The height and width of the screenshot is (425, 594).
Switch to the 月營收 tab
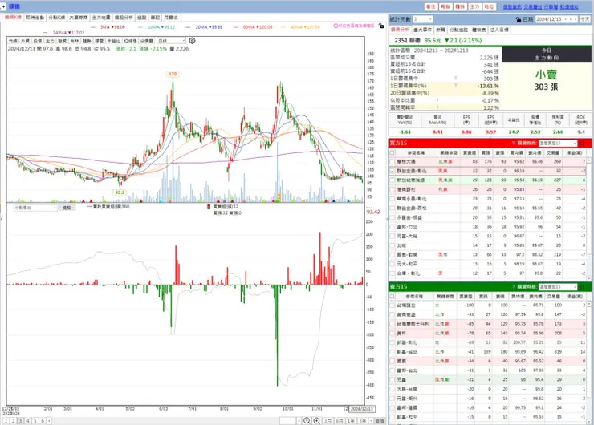[171, 18]
